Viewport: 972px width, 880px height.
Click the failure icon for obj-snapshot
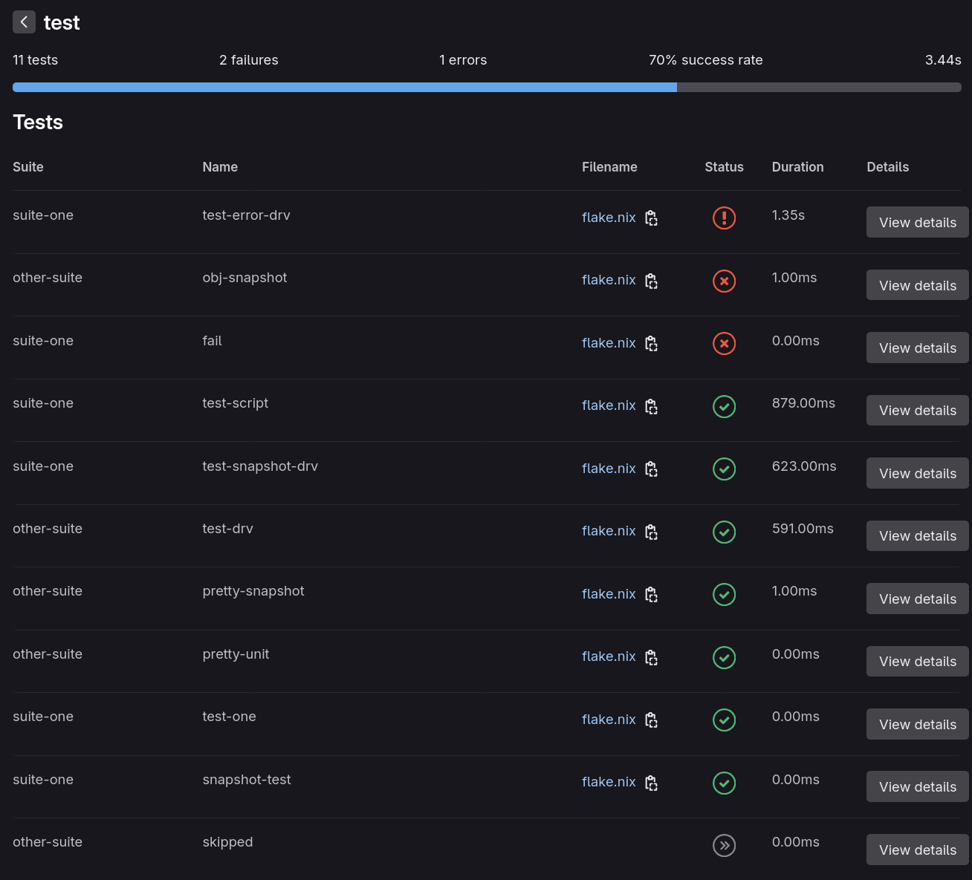coord(724,281)
